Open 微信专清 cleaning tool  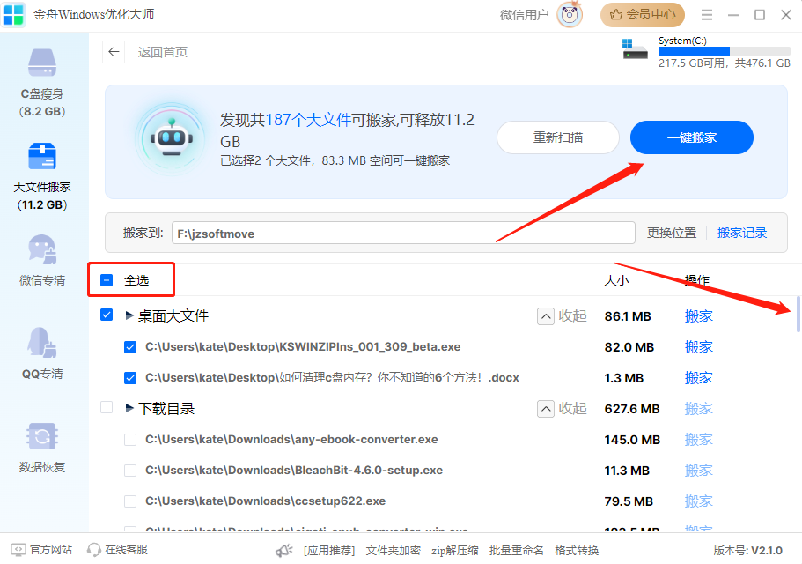coord(42,250)
